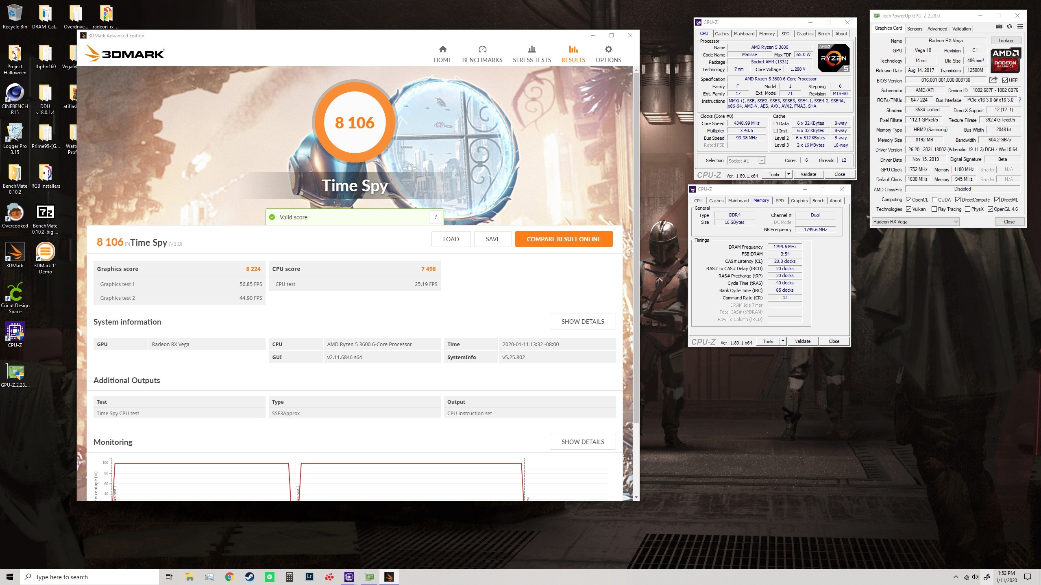Toggle the Vulkan checkbox in GPU-Z
This screenshot has height=585, width=1041.
point(908,209)
